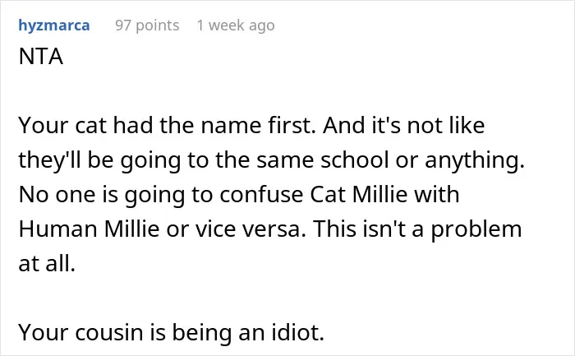Click the words 'at all.' ending the paragraph
The height and width of the screenshot is (356, 575).
pos(47,264)
